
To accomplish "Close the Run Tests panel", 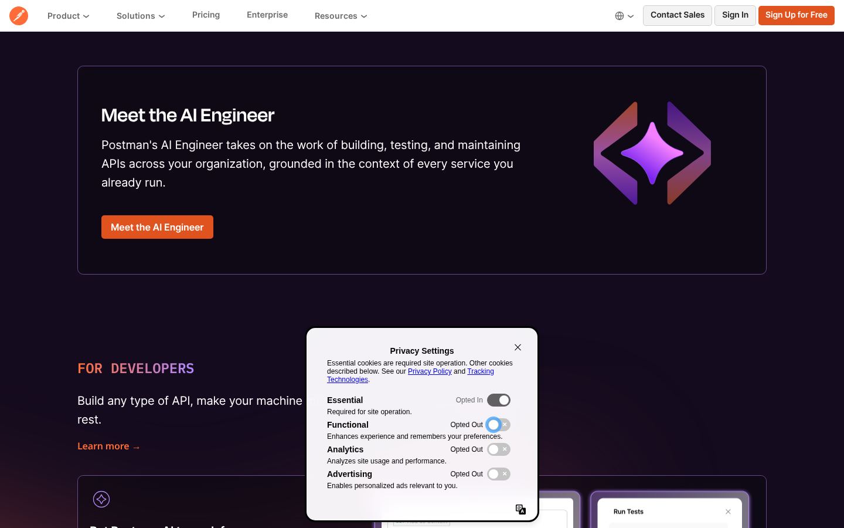I will coord(728,512).
